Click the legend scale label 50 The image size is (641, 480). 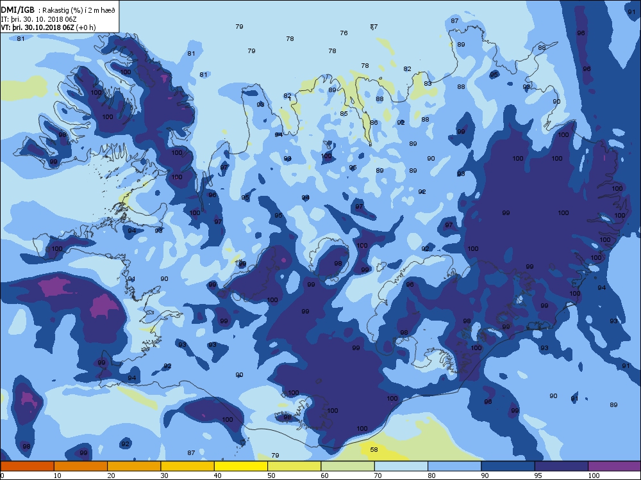point(271,476)
